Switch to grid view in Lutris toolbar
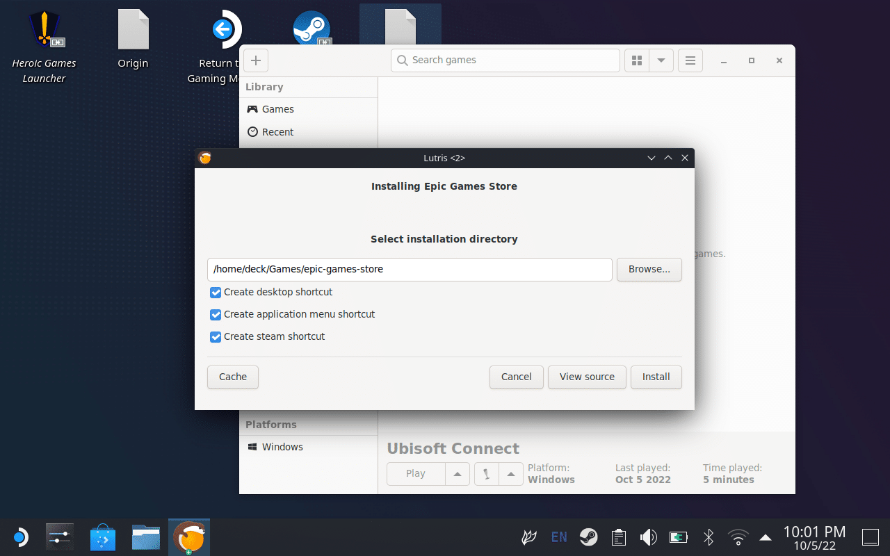The image size is (890, 556). tap(637, 60)
